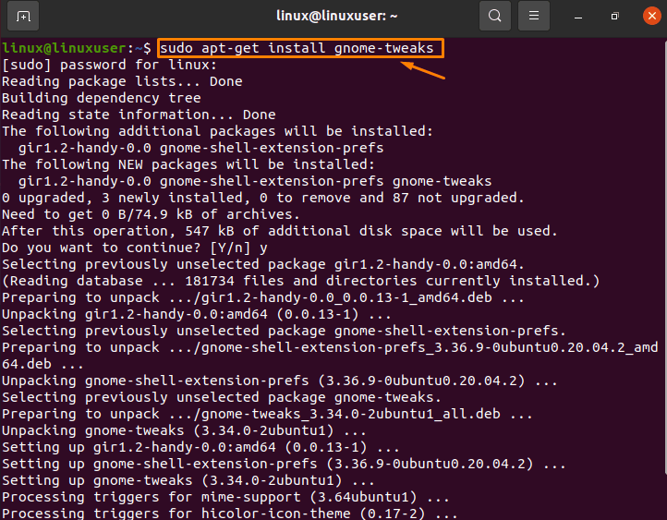Screen dimensions: 667x520
Task: Click 'Unpacking gnome-tweaks (3.34.0-2ubuntu1)' line
Action: click(184, 430)
